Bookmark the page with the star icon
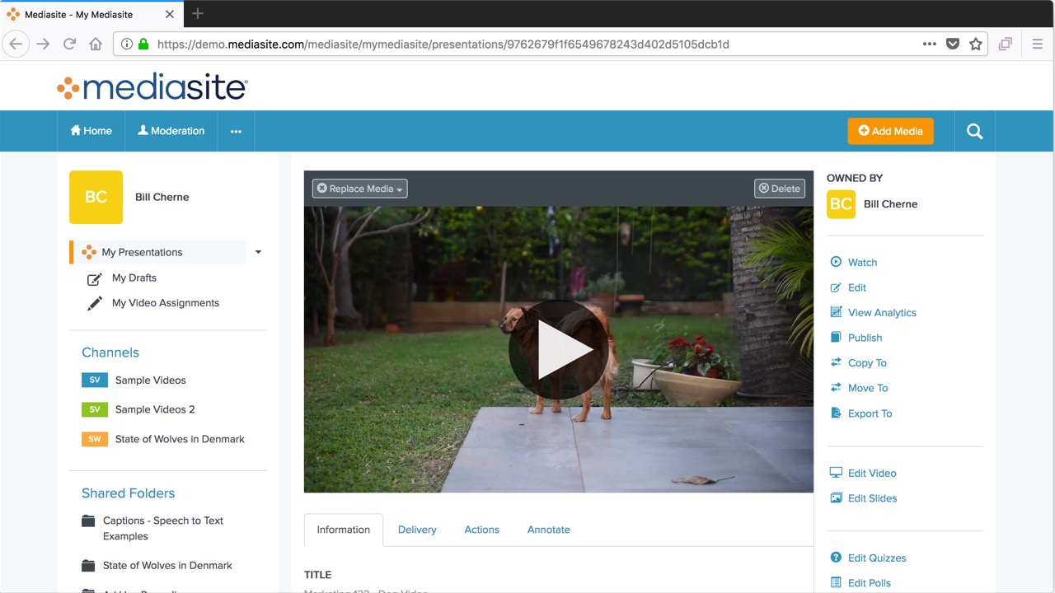The image size is (1055, 593). (x=976, y=44)
